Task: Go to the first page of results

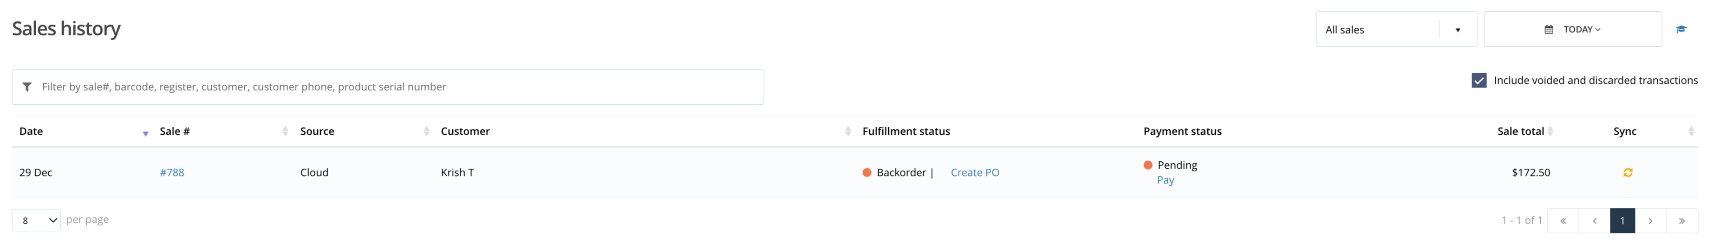Action: 1563,221
